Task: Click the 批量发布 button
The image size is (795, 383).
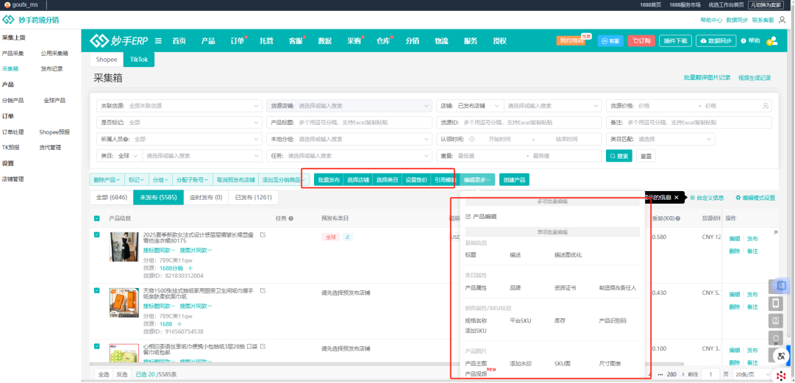Action: coord(328,179)
